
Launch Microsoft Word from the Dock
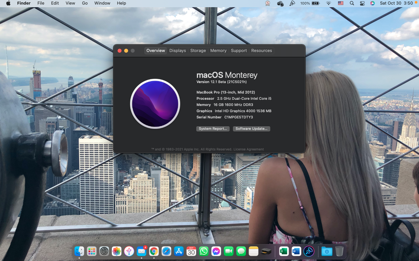(x=296, y=251)
